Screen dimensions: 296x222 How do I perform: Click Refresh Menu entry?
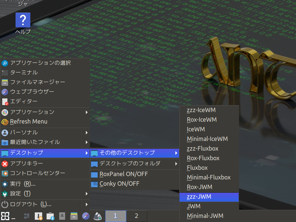45,122
